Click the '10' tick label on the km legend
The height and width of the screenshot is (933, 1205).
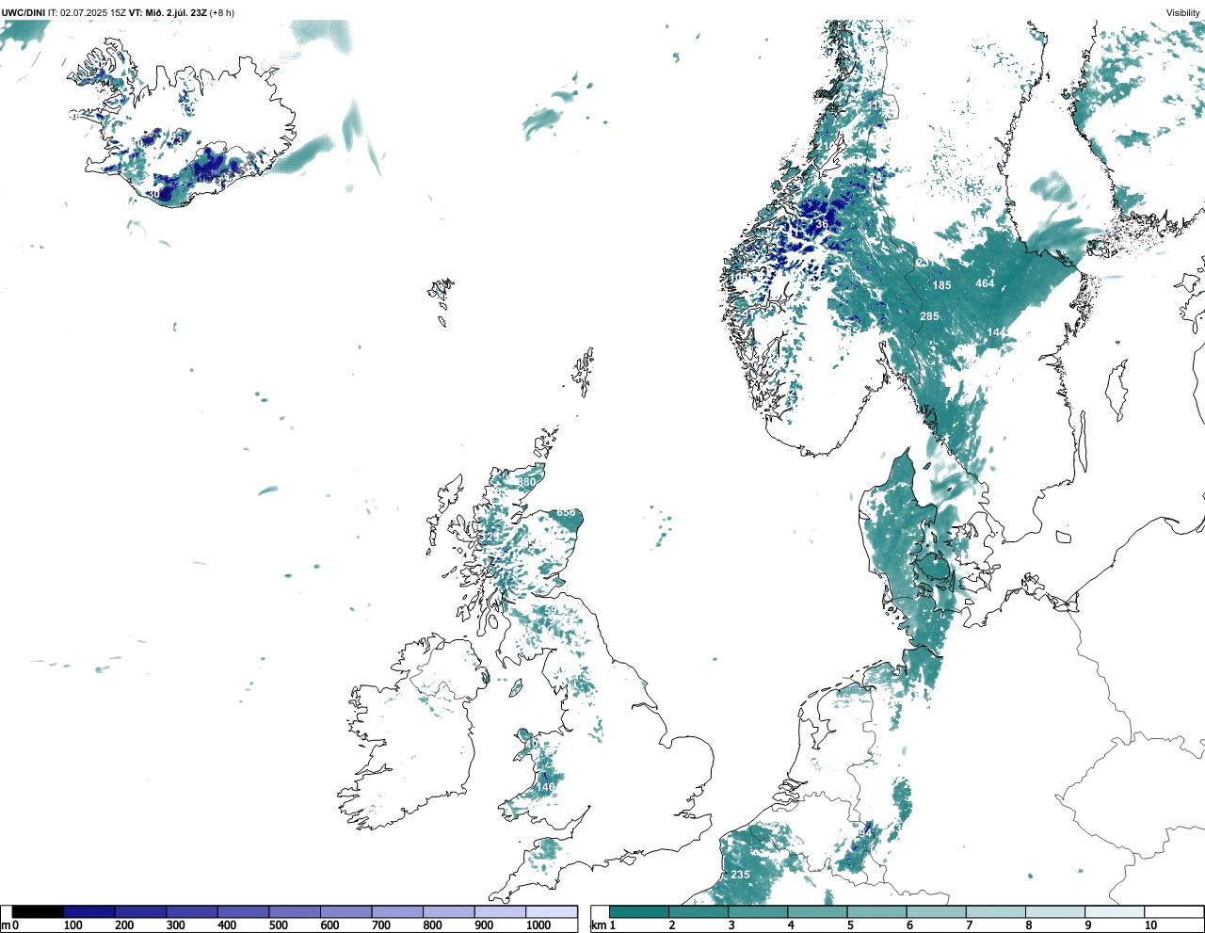tap(1150, 925)
